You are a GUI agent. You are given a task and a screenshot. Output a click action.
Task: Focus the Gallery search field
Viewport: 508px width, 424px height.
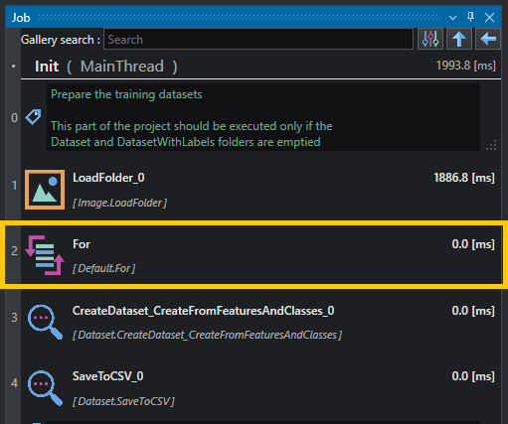(x=258, y=39)
